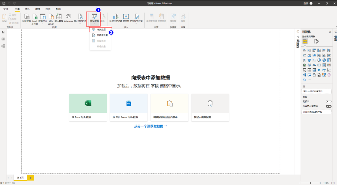Click zoom in plus button

click(320, 183)
